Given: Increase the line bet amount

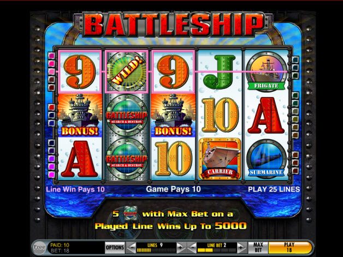Looking at the screenshot, I should [x=241, y=248].
